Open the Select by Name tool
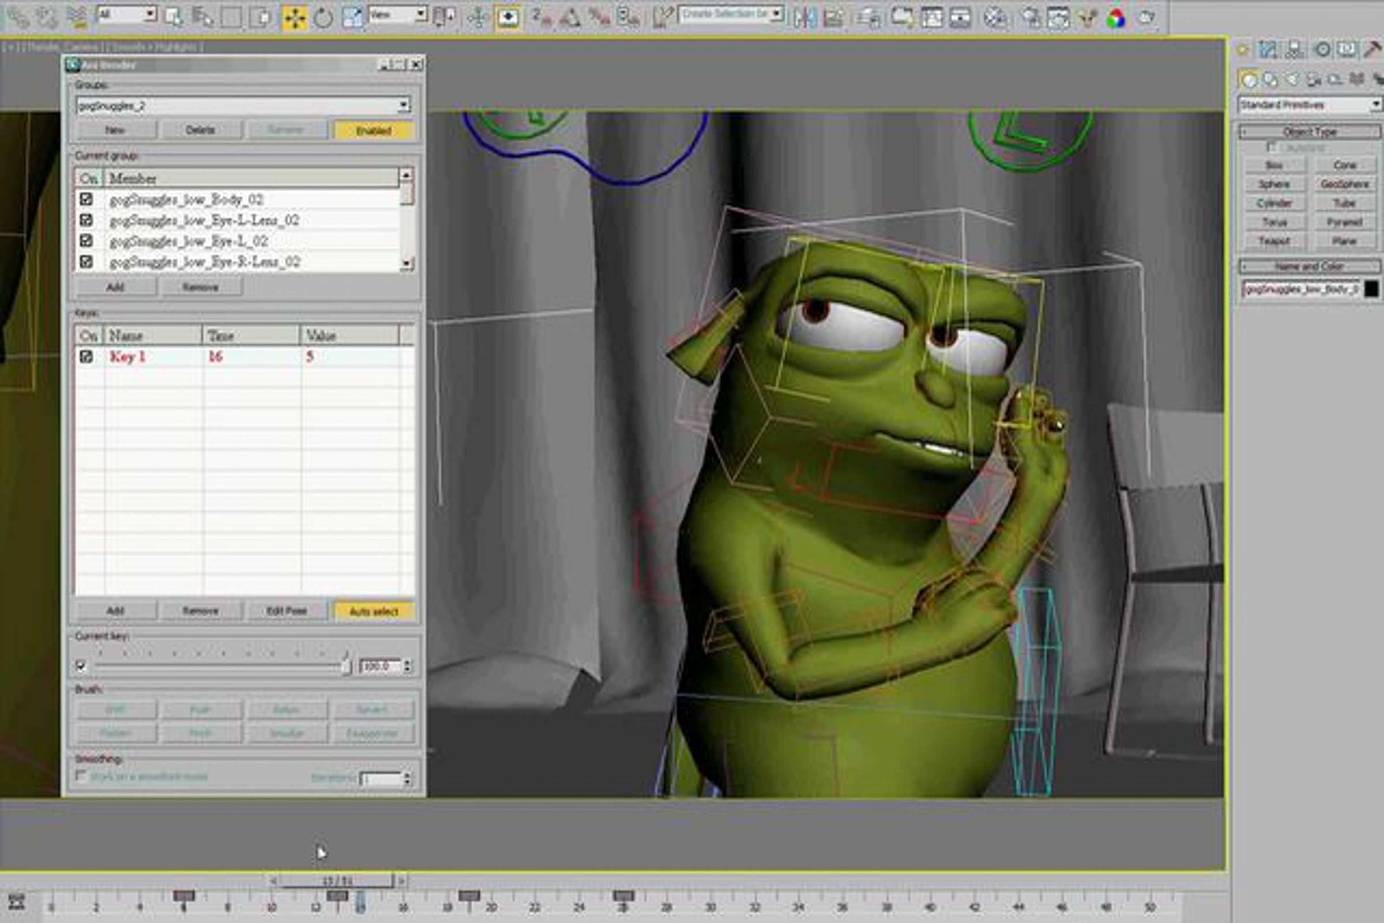The height and width of the screenshot is (923, 1384). [x=202, y=17]
